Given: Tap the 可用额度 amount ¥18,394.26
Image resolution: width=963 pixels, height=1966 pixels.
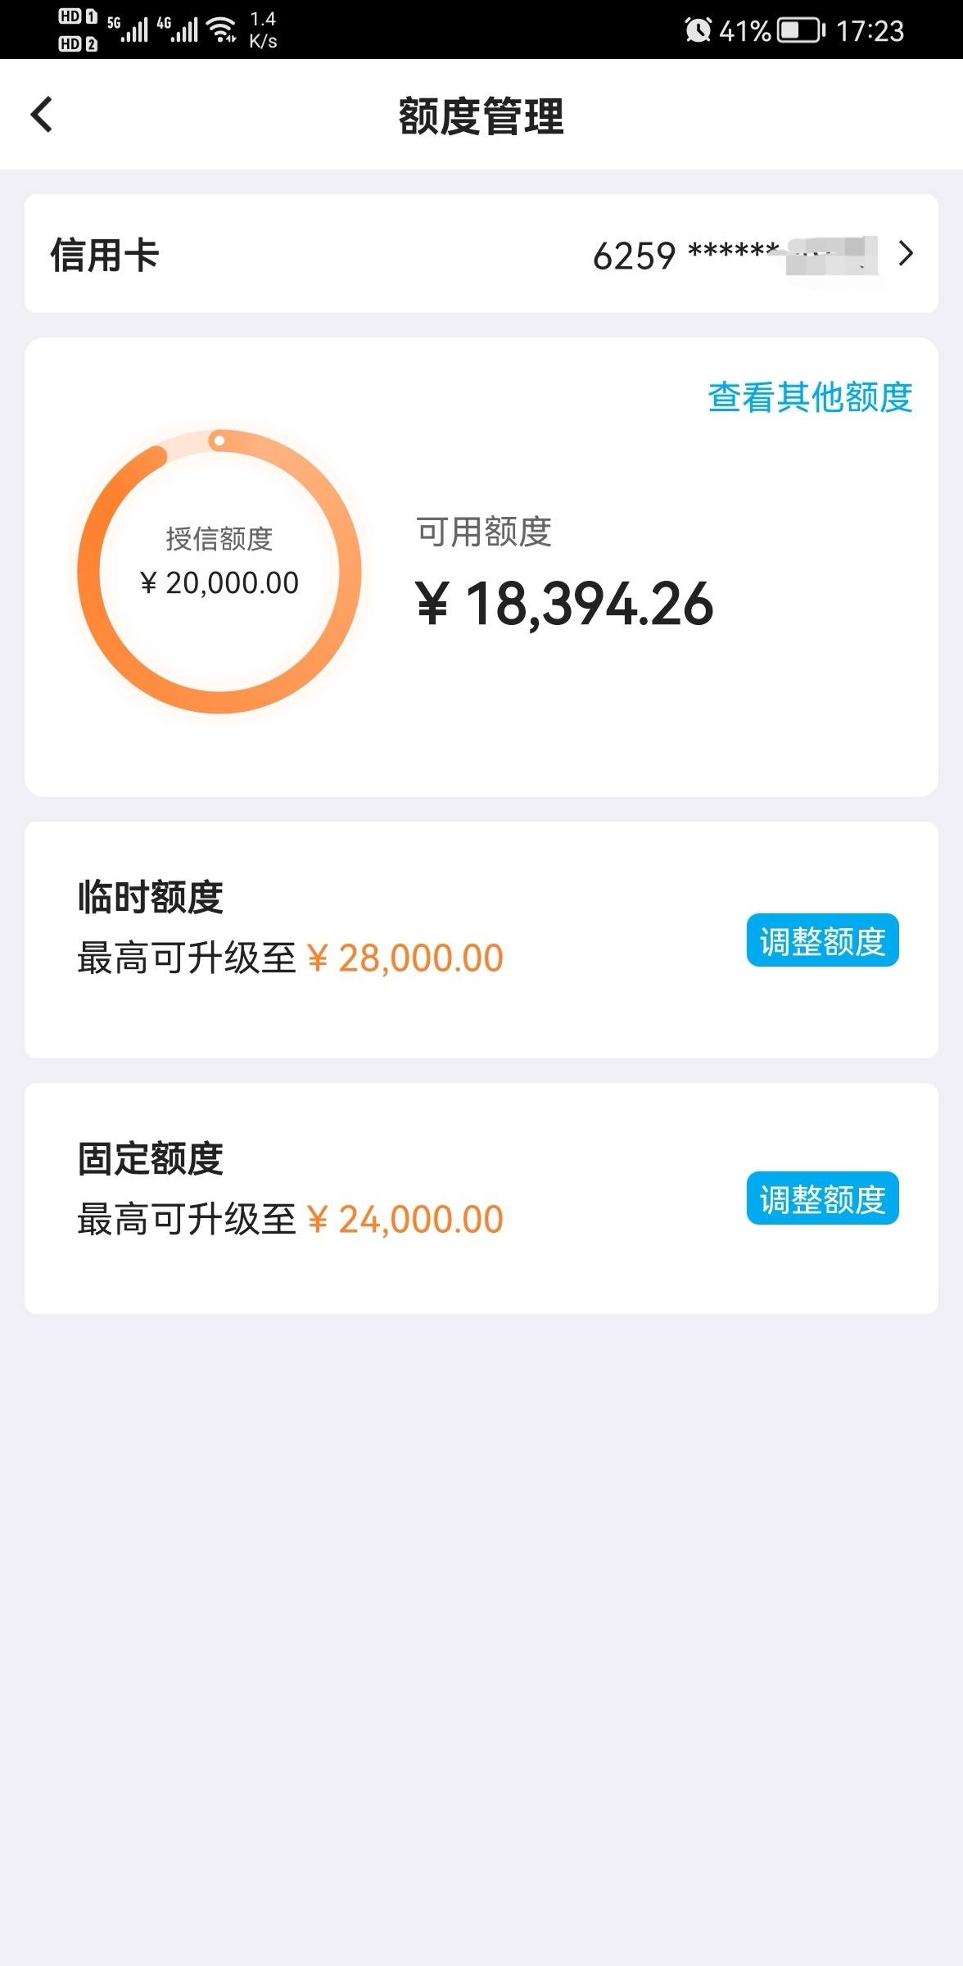Looking at the screenshot, I should [565, 604].
